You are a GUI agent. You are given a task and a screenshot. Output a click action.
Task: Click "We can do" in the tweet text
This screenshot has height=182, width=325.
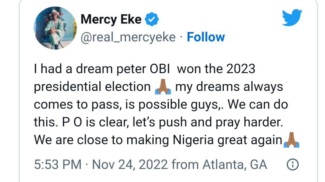[258, 104]
